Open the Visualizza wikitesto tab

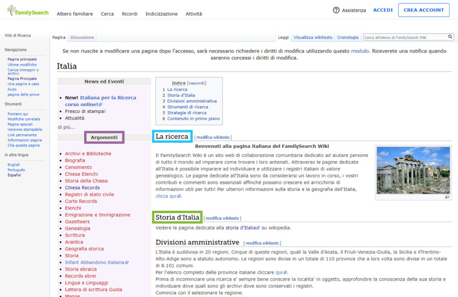coord(313,37)
